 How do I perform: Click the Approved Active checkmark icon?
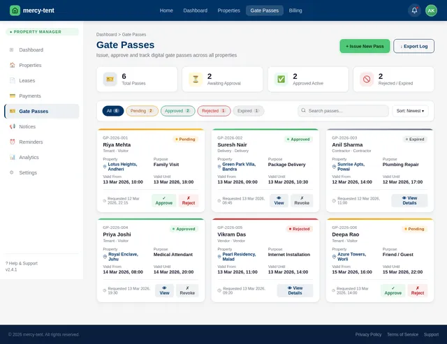tap(281, 80)
